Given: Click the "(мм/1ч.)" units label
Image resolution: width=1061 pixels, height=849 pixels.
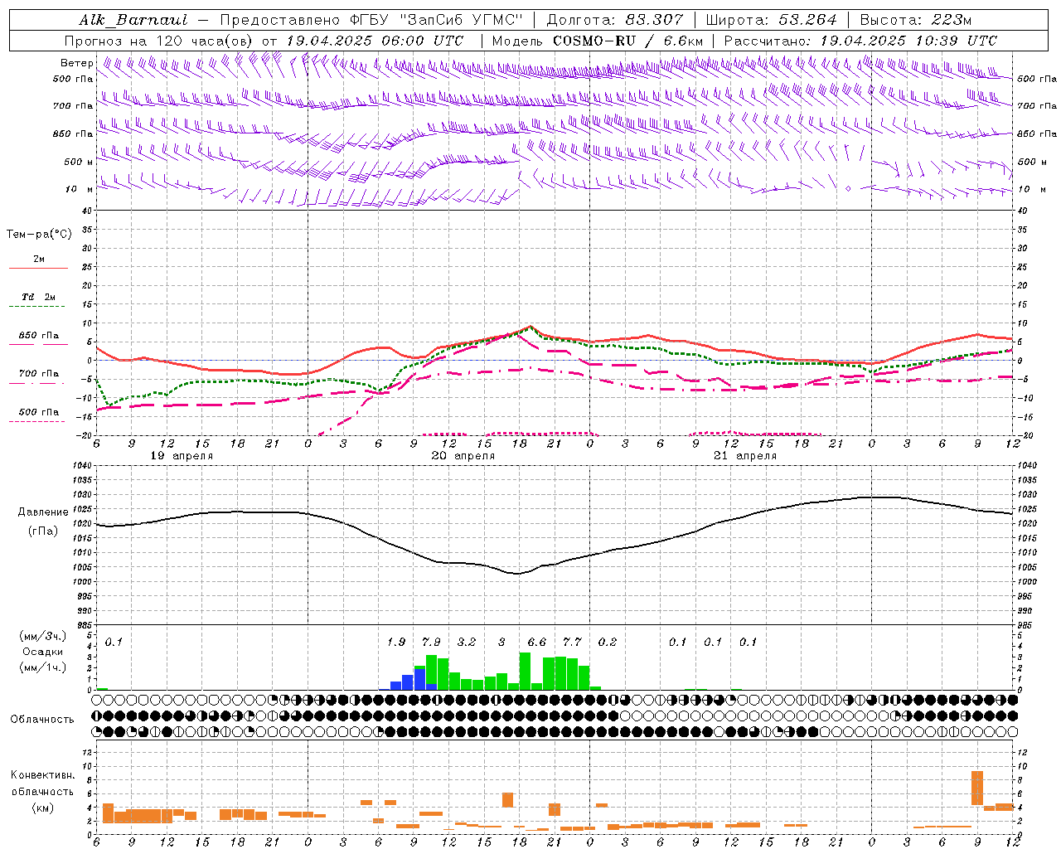Looking at the screenshot, I should [43, 667].
